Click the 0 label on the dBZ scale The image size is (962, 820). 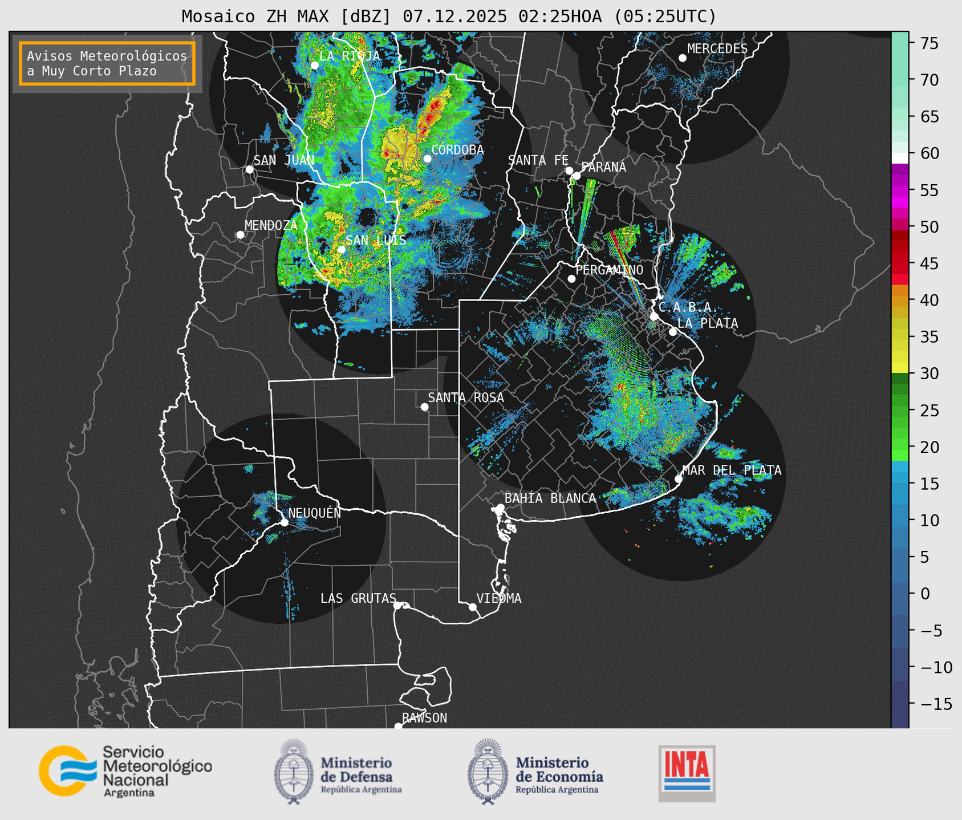click(x=925, y=594)
